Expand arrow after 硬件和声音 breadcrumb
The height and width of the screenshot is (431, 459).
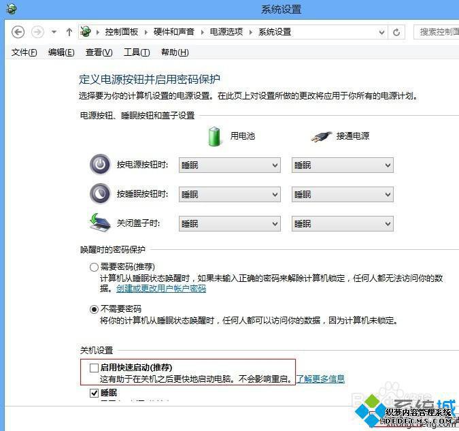point(202,32)
